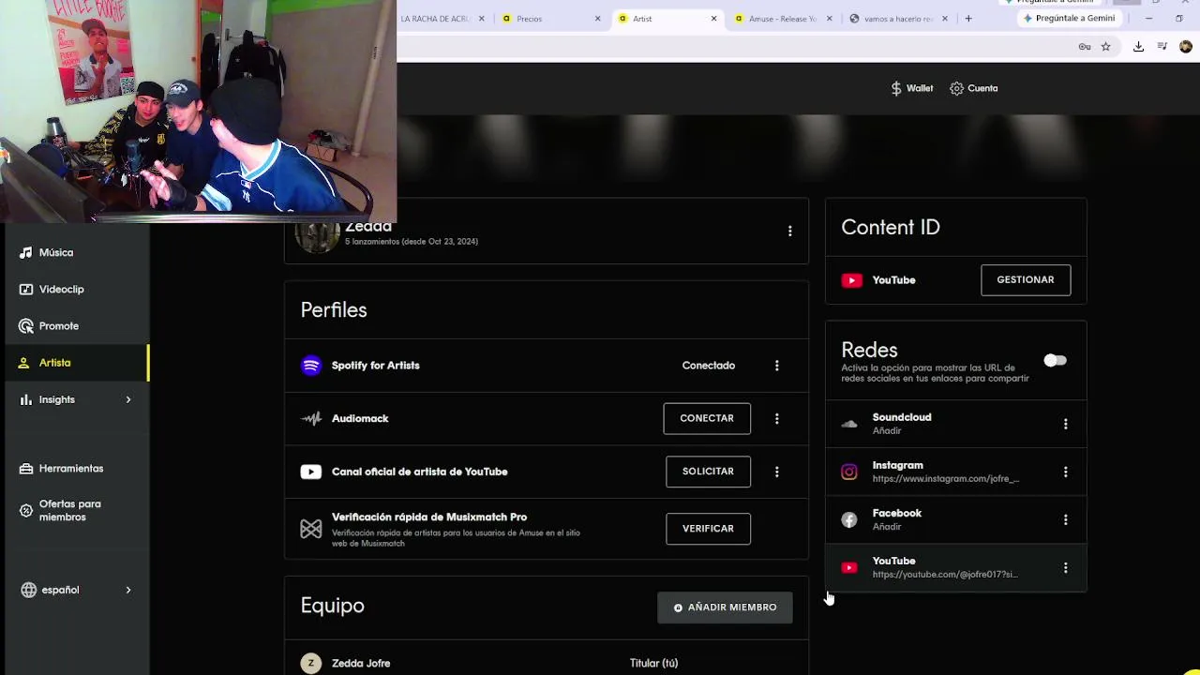Click the Soundcloud cloud icon
This screenshot has height=675, width=1200.
point(849,424)
